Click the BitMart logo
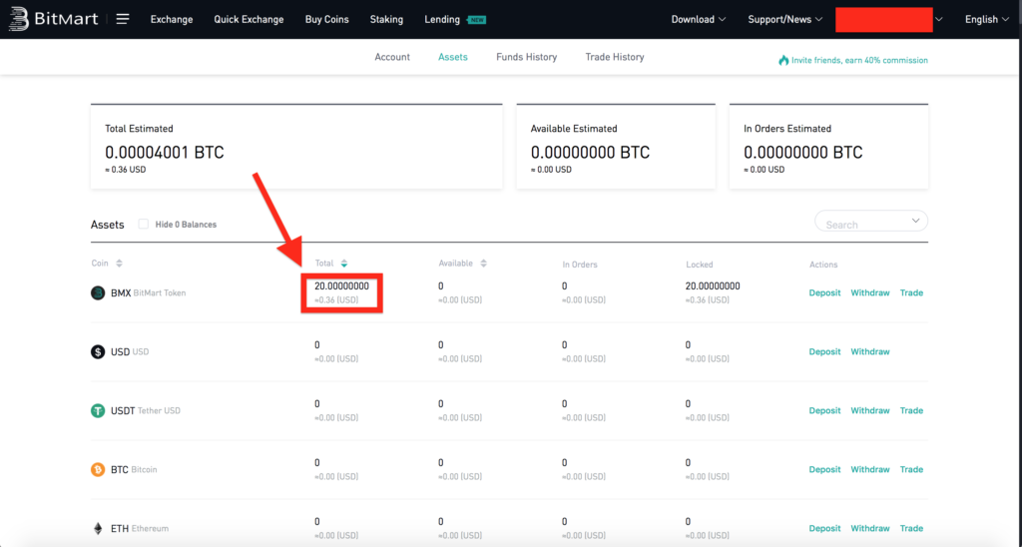The height and width of the screenshot is (547, 1022). (x=54, y=19)
